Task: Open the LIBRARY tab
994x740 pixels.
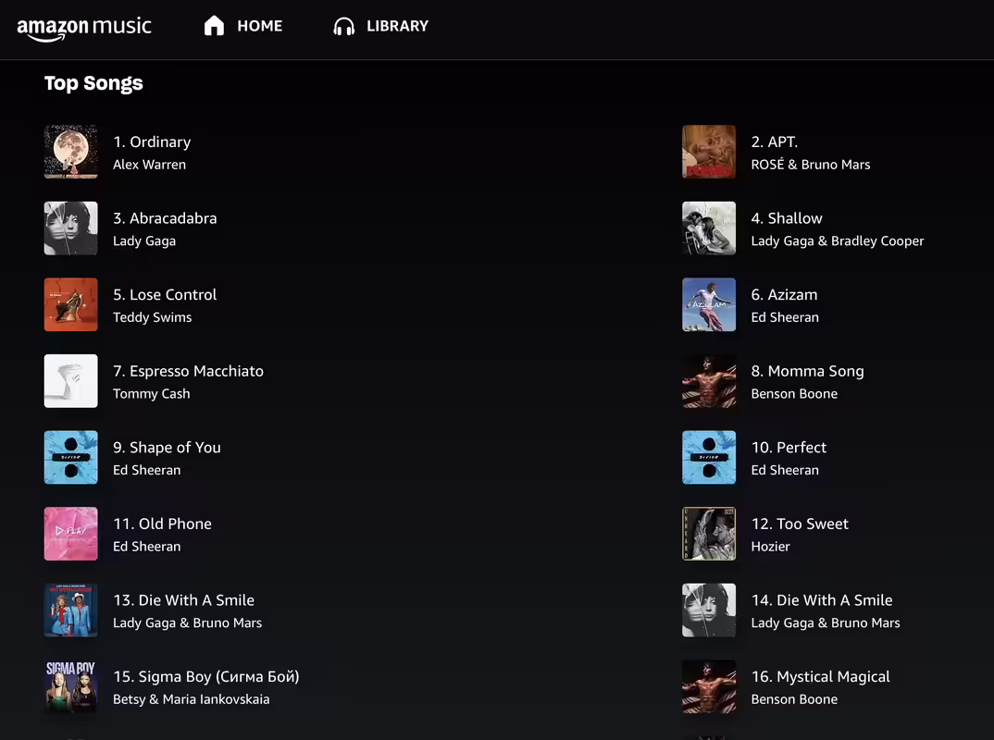Action: pos(397,26)
